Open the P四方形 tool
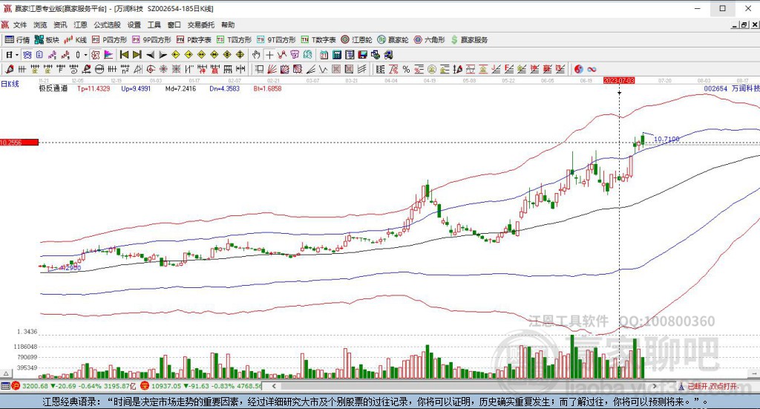The width and height of the screenshot is (760, 409). [110, 40]
